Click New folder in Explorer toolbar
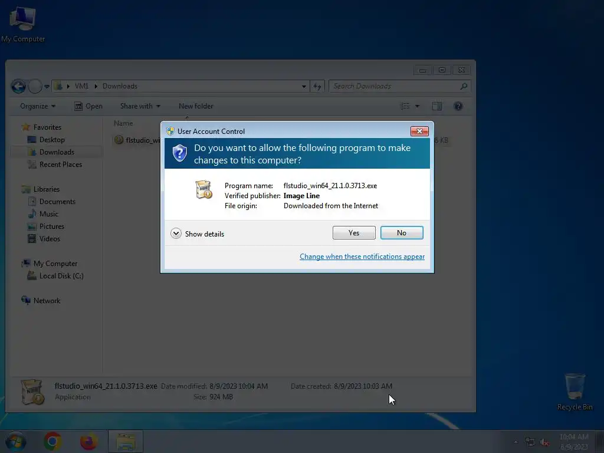The image size is (604, 453). pyautogui.click(x=196, y=106)
